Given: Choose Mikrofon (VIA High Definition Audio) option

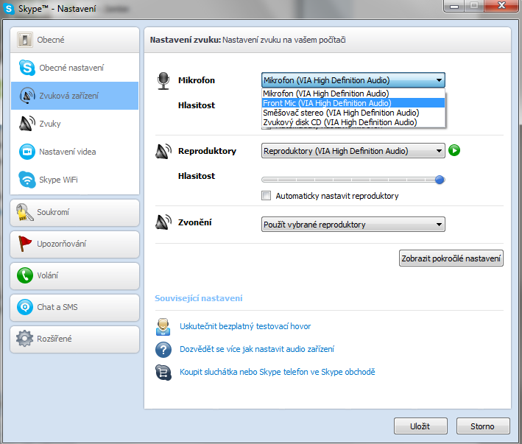Looking at the screenshot, I should pyautogui.click(x=353, y=94).
